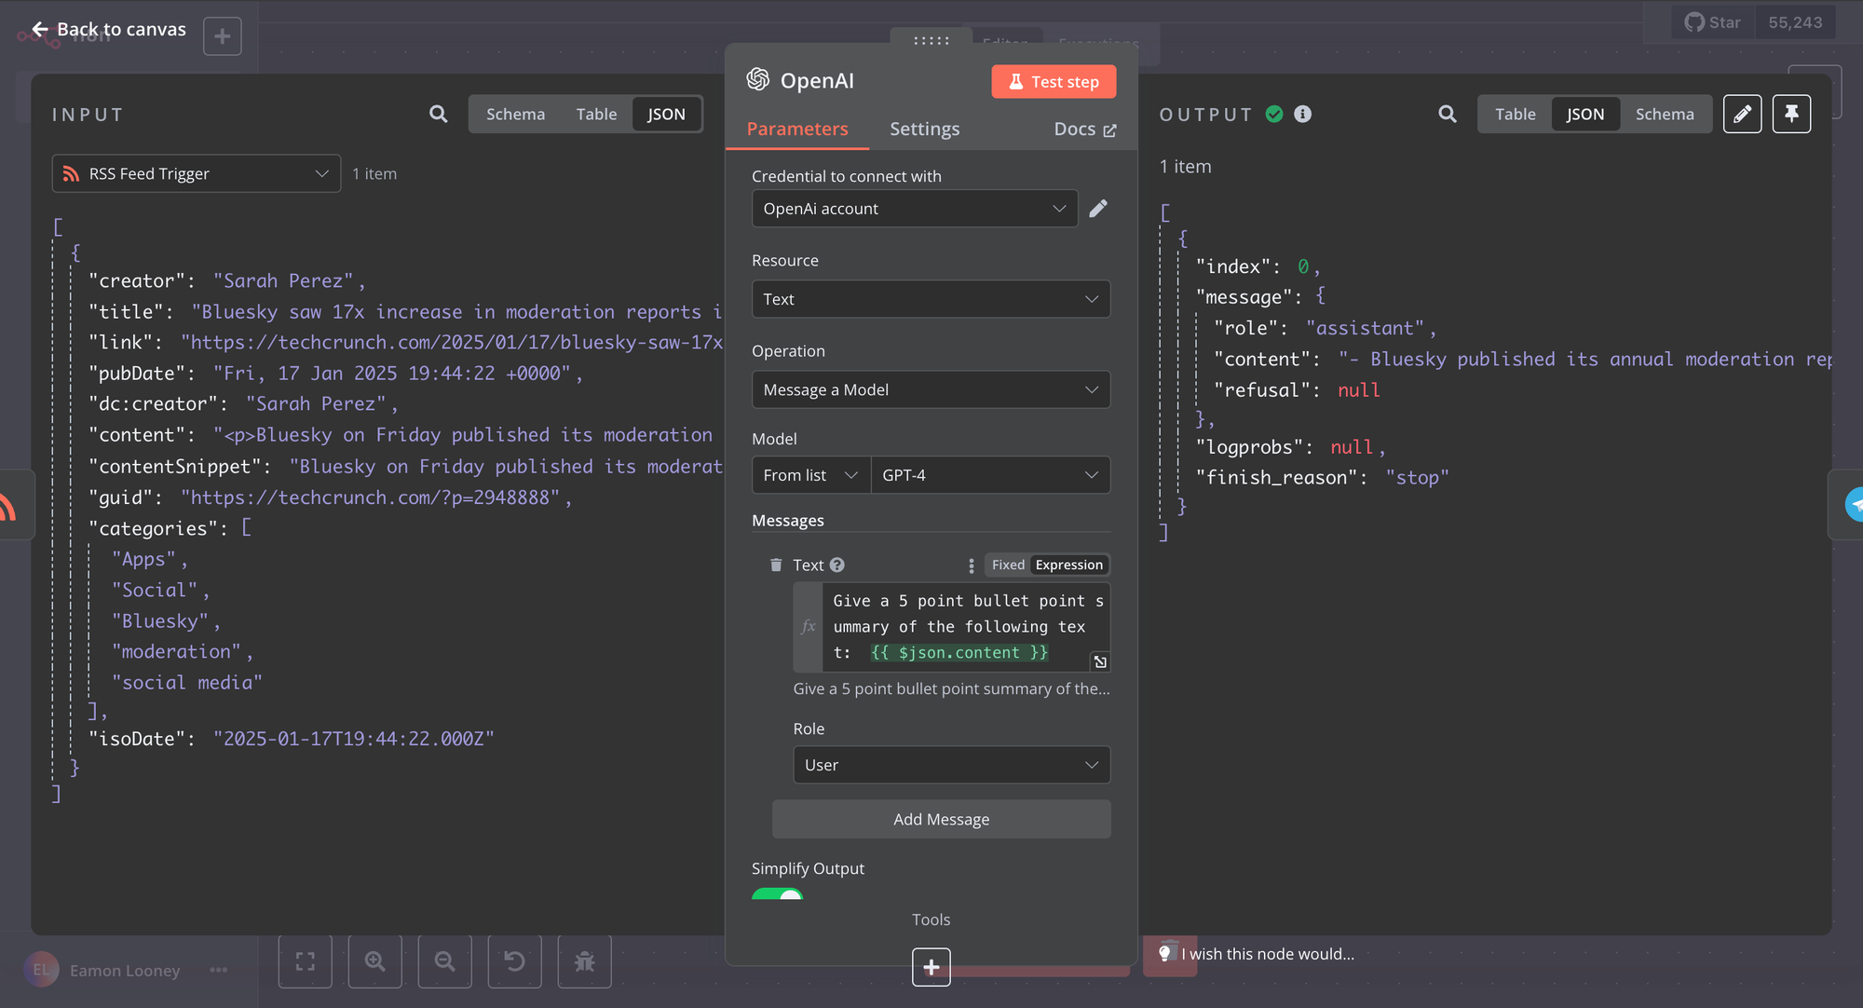Click the GitHub Star button

pos(1712,22)
